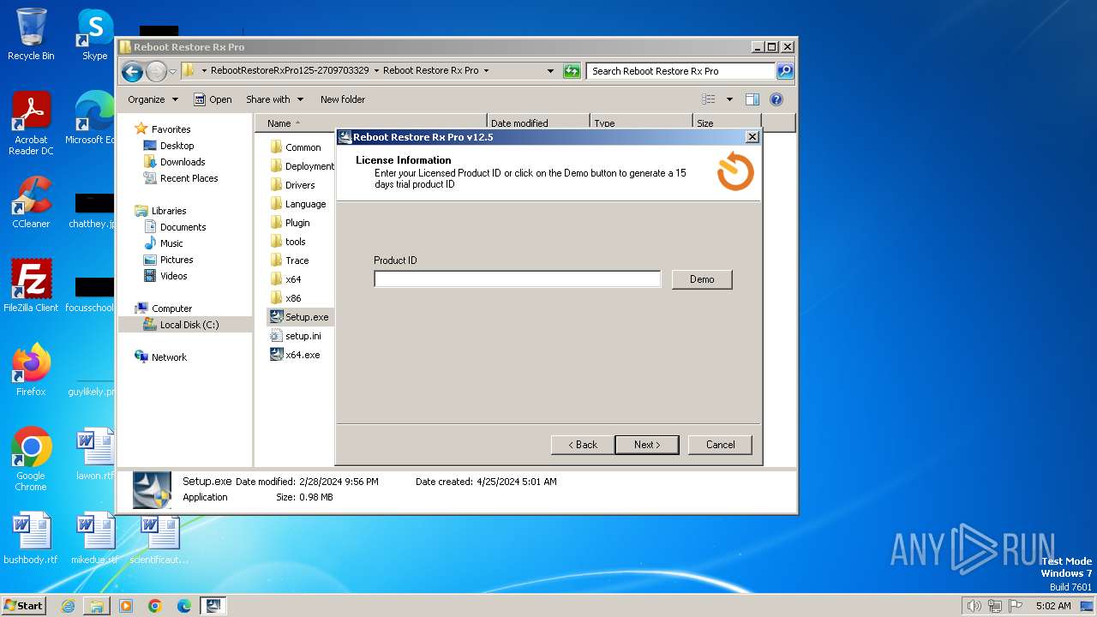The width and height of the screenshot is (1097, 617).
Task: Select the setup.ini file
Action: [x=296, y=336]
